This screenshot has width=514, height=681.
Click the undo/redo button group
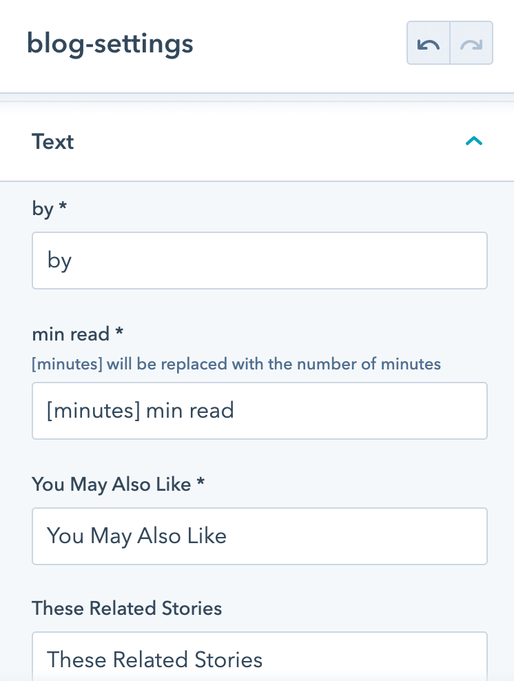pyautogui.click(x=449, y=43)
